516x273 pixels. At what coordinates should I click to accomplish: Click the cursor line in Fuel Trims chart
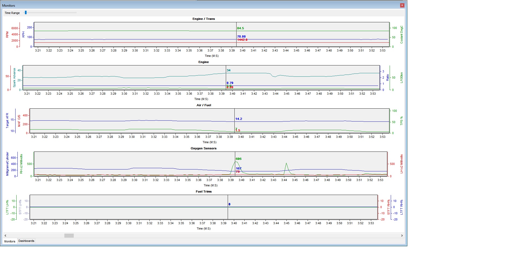228,207
